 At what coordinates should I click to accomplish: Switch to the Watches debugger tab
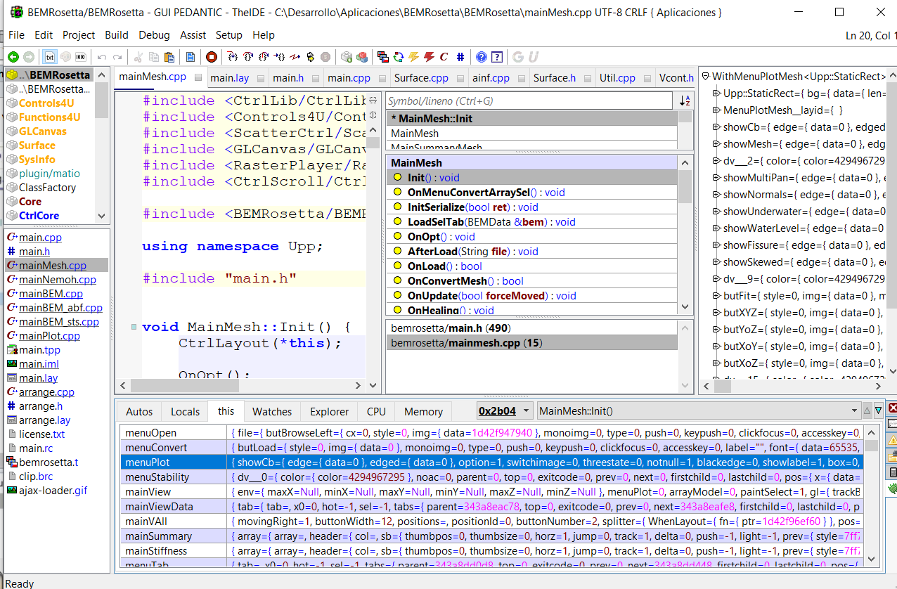[271, 411]
